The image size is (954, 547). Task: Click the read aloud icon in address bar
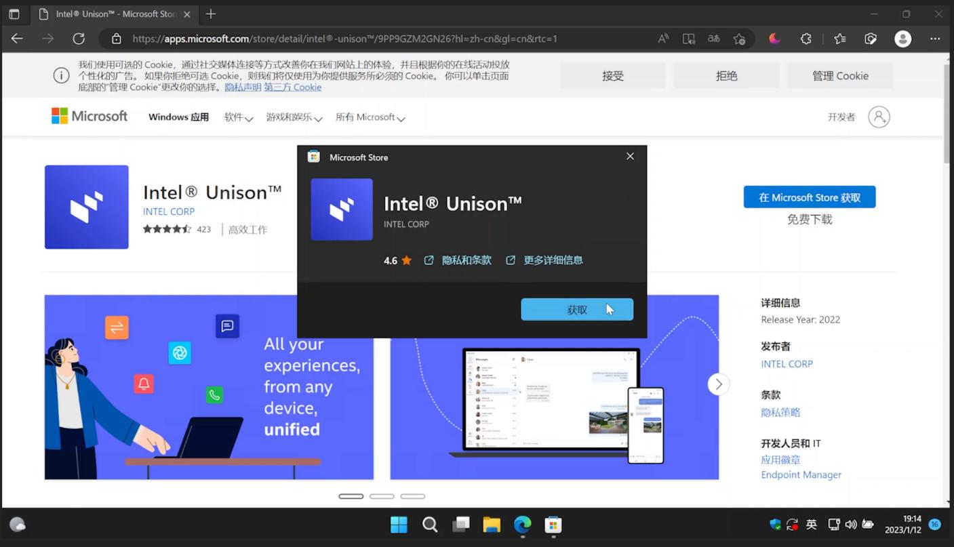[x=663, y=39]
